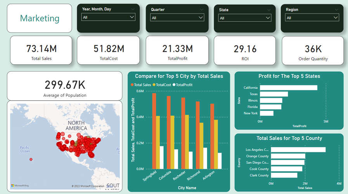Open the State filter dropdown

(x=245, y=18)
